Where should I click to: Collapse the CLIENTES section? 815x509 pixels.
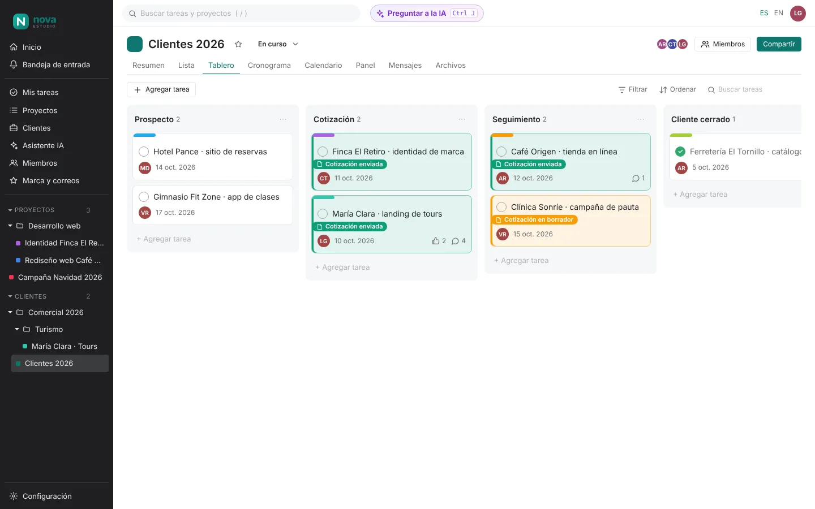point(10,297)
